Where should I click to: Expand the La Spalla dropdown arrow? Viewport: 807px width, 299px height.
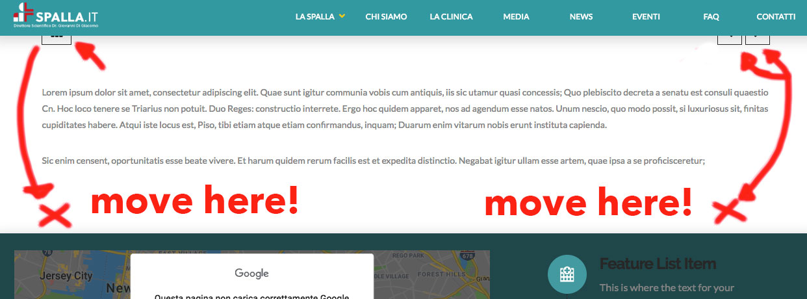(x=342, y=16)
